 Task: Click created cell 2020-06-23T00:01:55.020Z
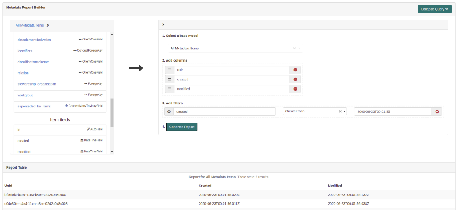(219, 195)
